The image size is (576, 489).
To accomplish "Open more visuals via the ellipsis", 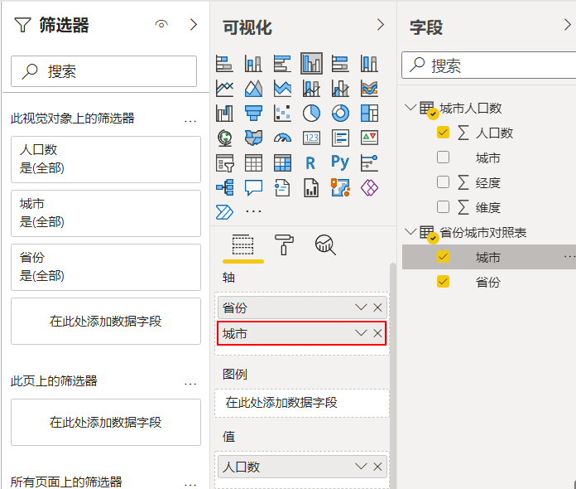I will [x=253, y=211].
